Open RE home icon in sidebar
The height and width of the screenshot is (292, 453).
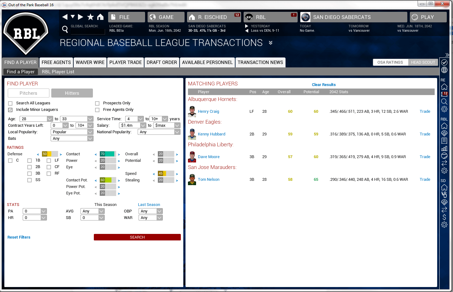point(444,87)
